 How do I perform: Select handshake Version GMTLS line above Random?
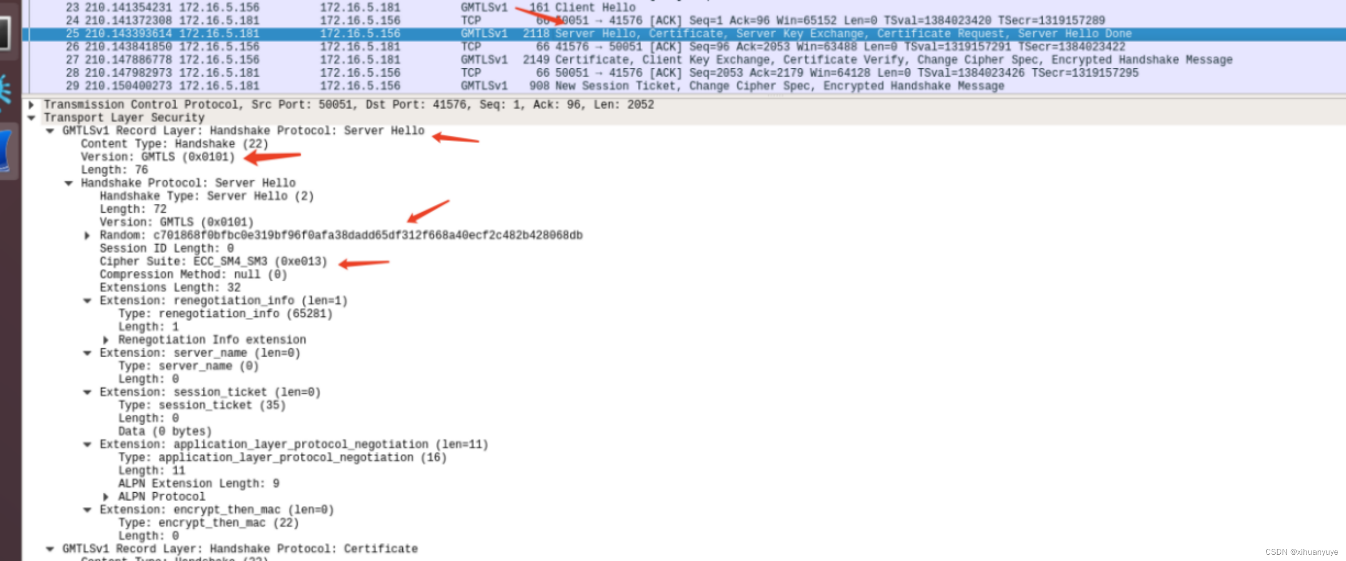click(x=177, y=222)
